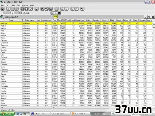Click the Pop1990 column header
The image size is (155, 116).
pyautogui.click(x=61, y=20)
